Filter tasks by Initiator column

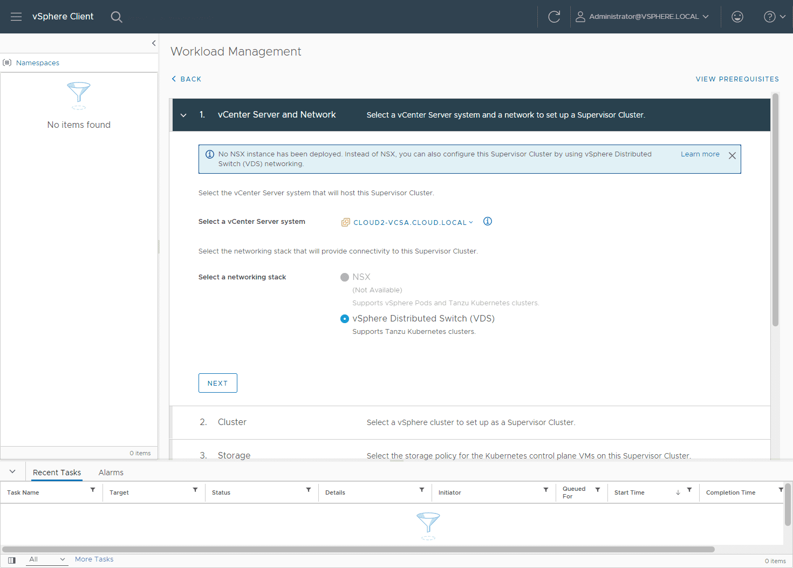point(546,490)
